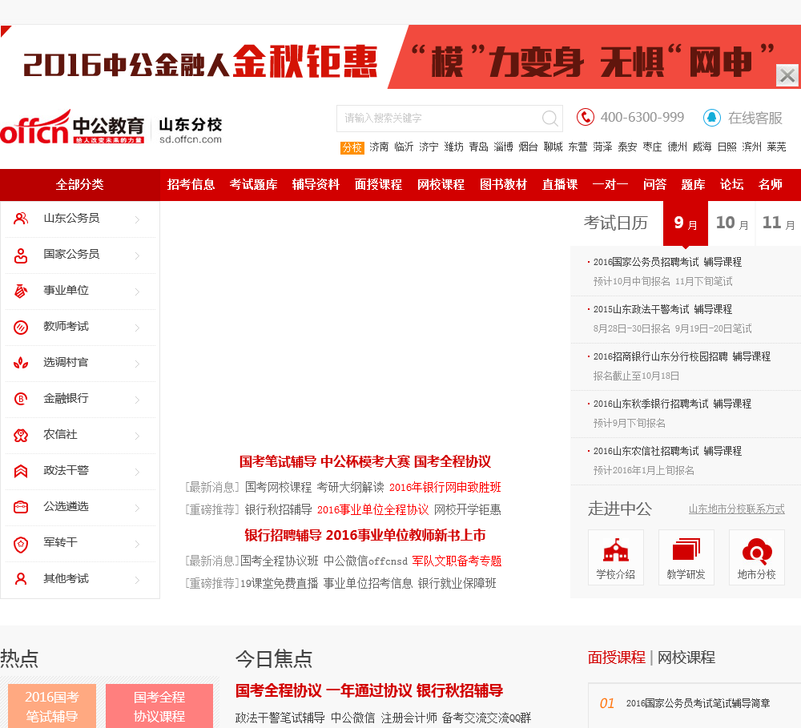Click 注册会计师 link under 今日焦点
This screenshot has width=801, height=728.
pyautogui.click(x=409, y=718)
